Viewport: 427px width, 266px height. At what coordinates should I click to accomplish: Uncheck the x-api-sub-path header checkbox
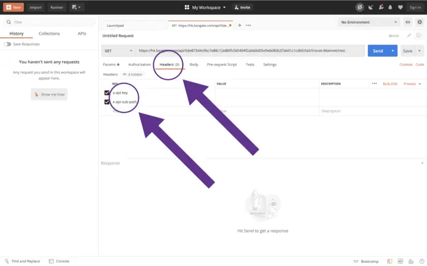coord(107,102)
